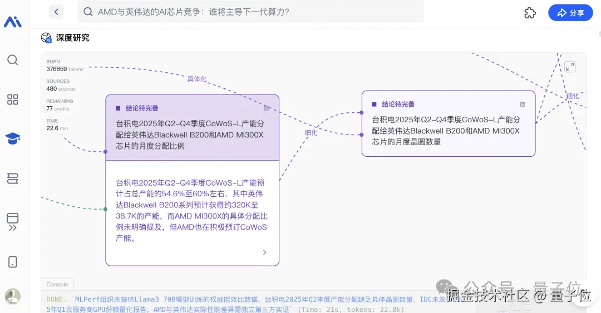The height and width of the screenshot is (313, 601).
Task: Open the stacked layers icon in sidebar
Action: tap(13, 178)
